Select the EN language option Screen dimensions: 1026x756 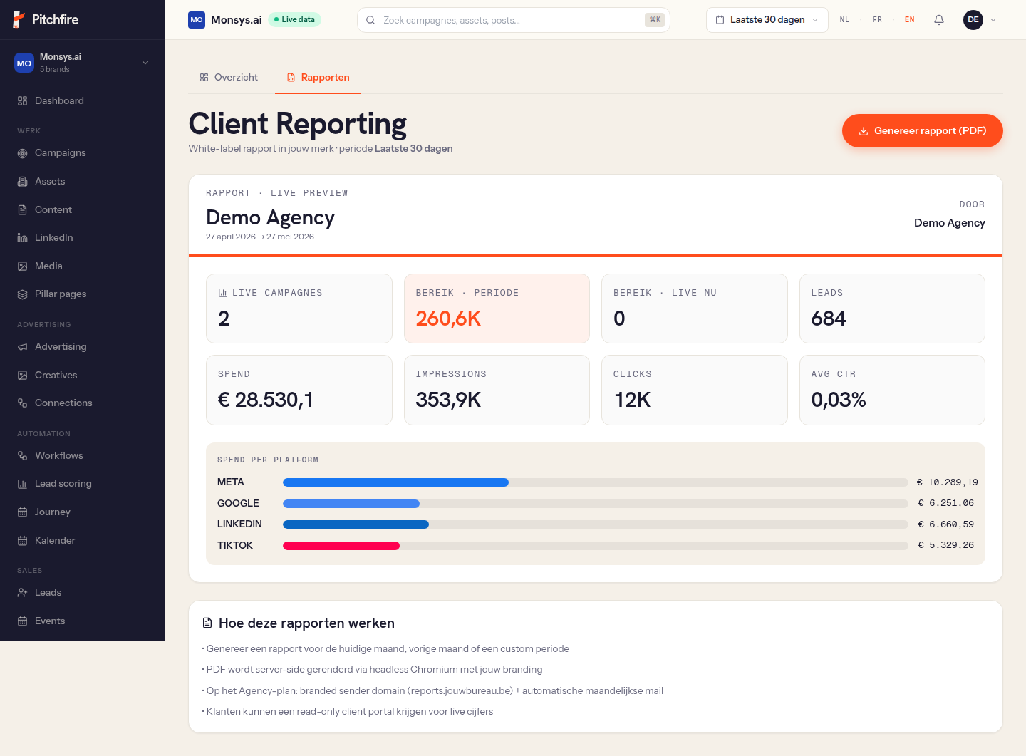pos(910,20)
